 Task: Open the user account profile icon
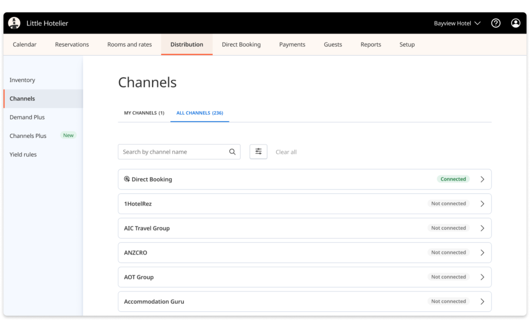click(x=515, y=23)
